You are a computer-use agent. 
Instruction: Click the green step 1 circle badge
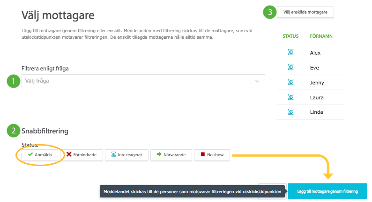tap(14, 81)
